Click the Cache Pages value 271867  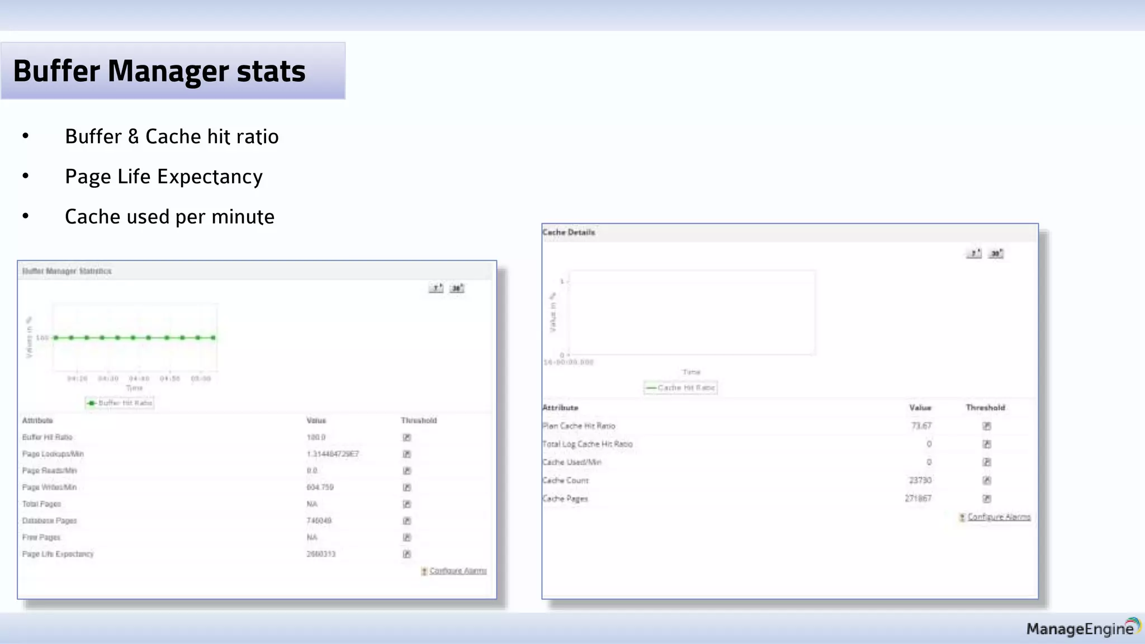click(x=919, y=498)
